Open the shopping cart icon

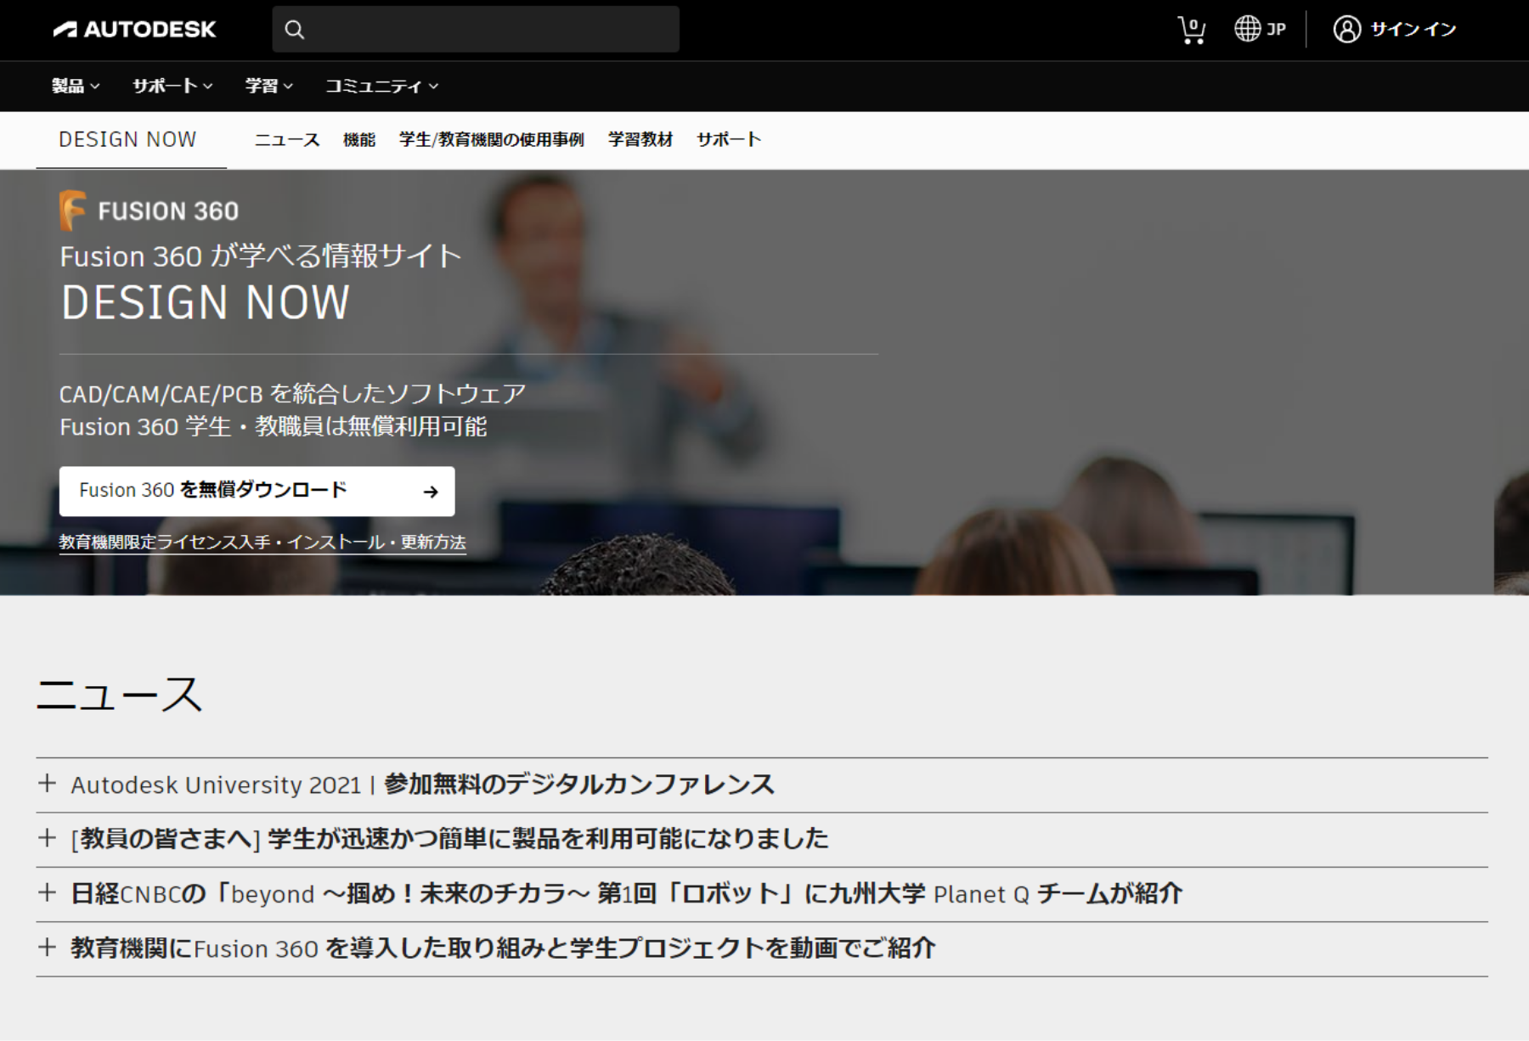click(1191, 30)
